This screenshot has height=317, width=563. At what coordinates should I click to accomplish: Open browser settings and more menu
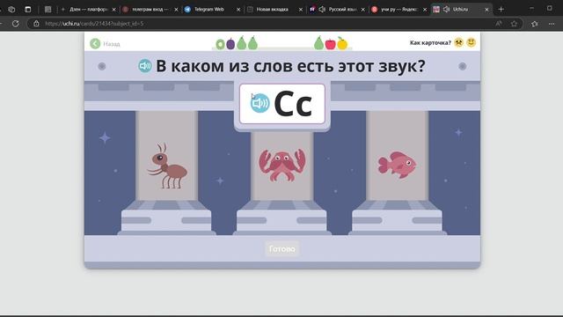[552, 24]
